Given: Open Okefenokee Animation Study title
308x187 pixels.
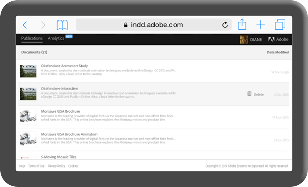Looking at the screenshot, I should [x=64, y=66].
